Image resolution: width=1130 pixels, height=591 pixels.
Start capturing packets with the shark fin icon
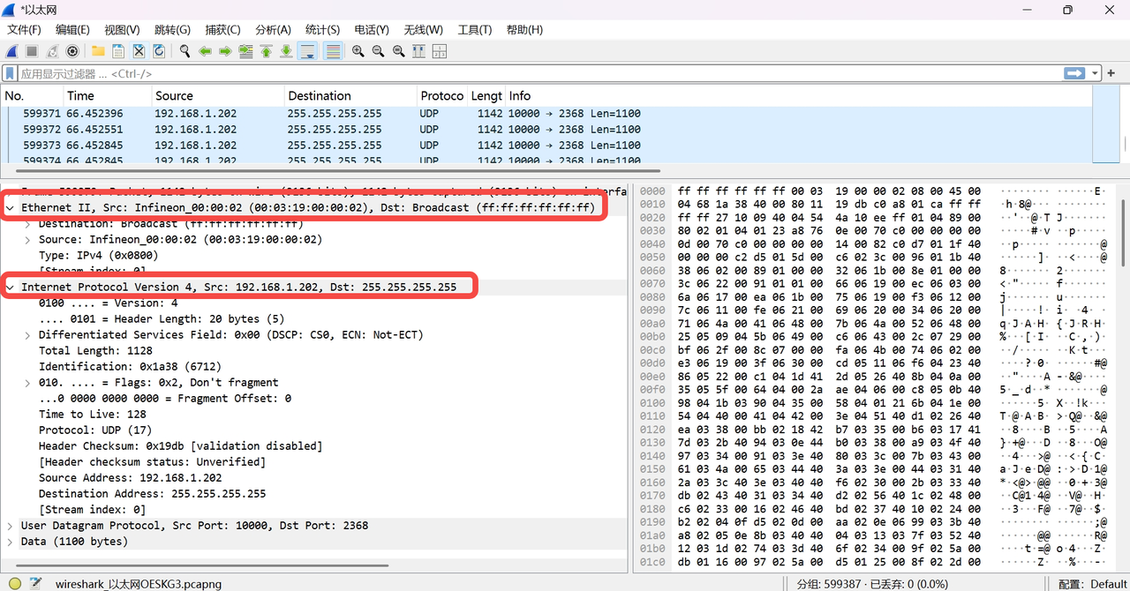11,51
